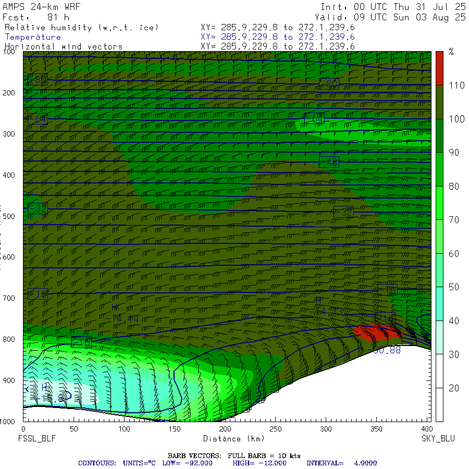
Task: Click the 'SKY_BLU' endpoint label
Action: click(x=438, y=439)
